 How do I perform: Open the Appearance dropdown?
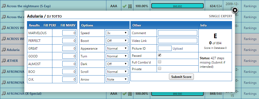click(117, 49)
